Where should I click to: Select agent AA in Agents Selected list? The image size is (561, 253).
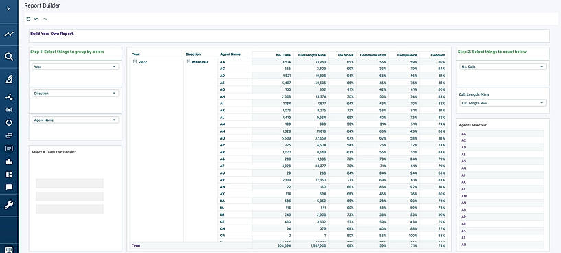tap(501, 133)
